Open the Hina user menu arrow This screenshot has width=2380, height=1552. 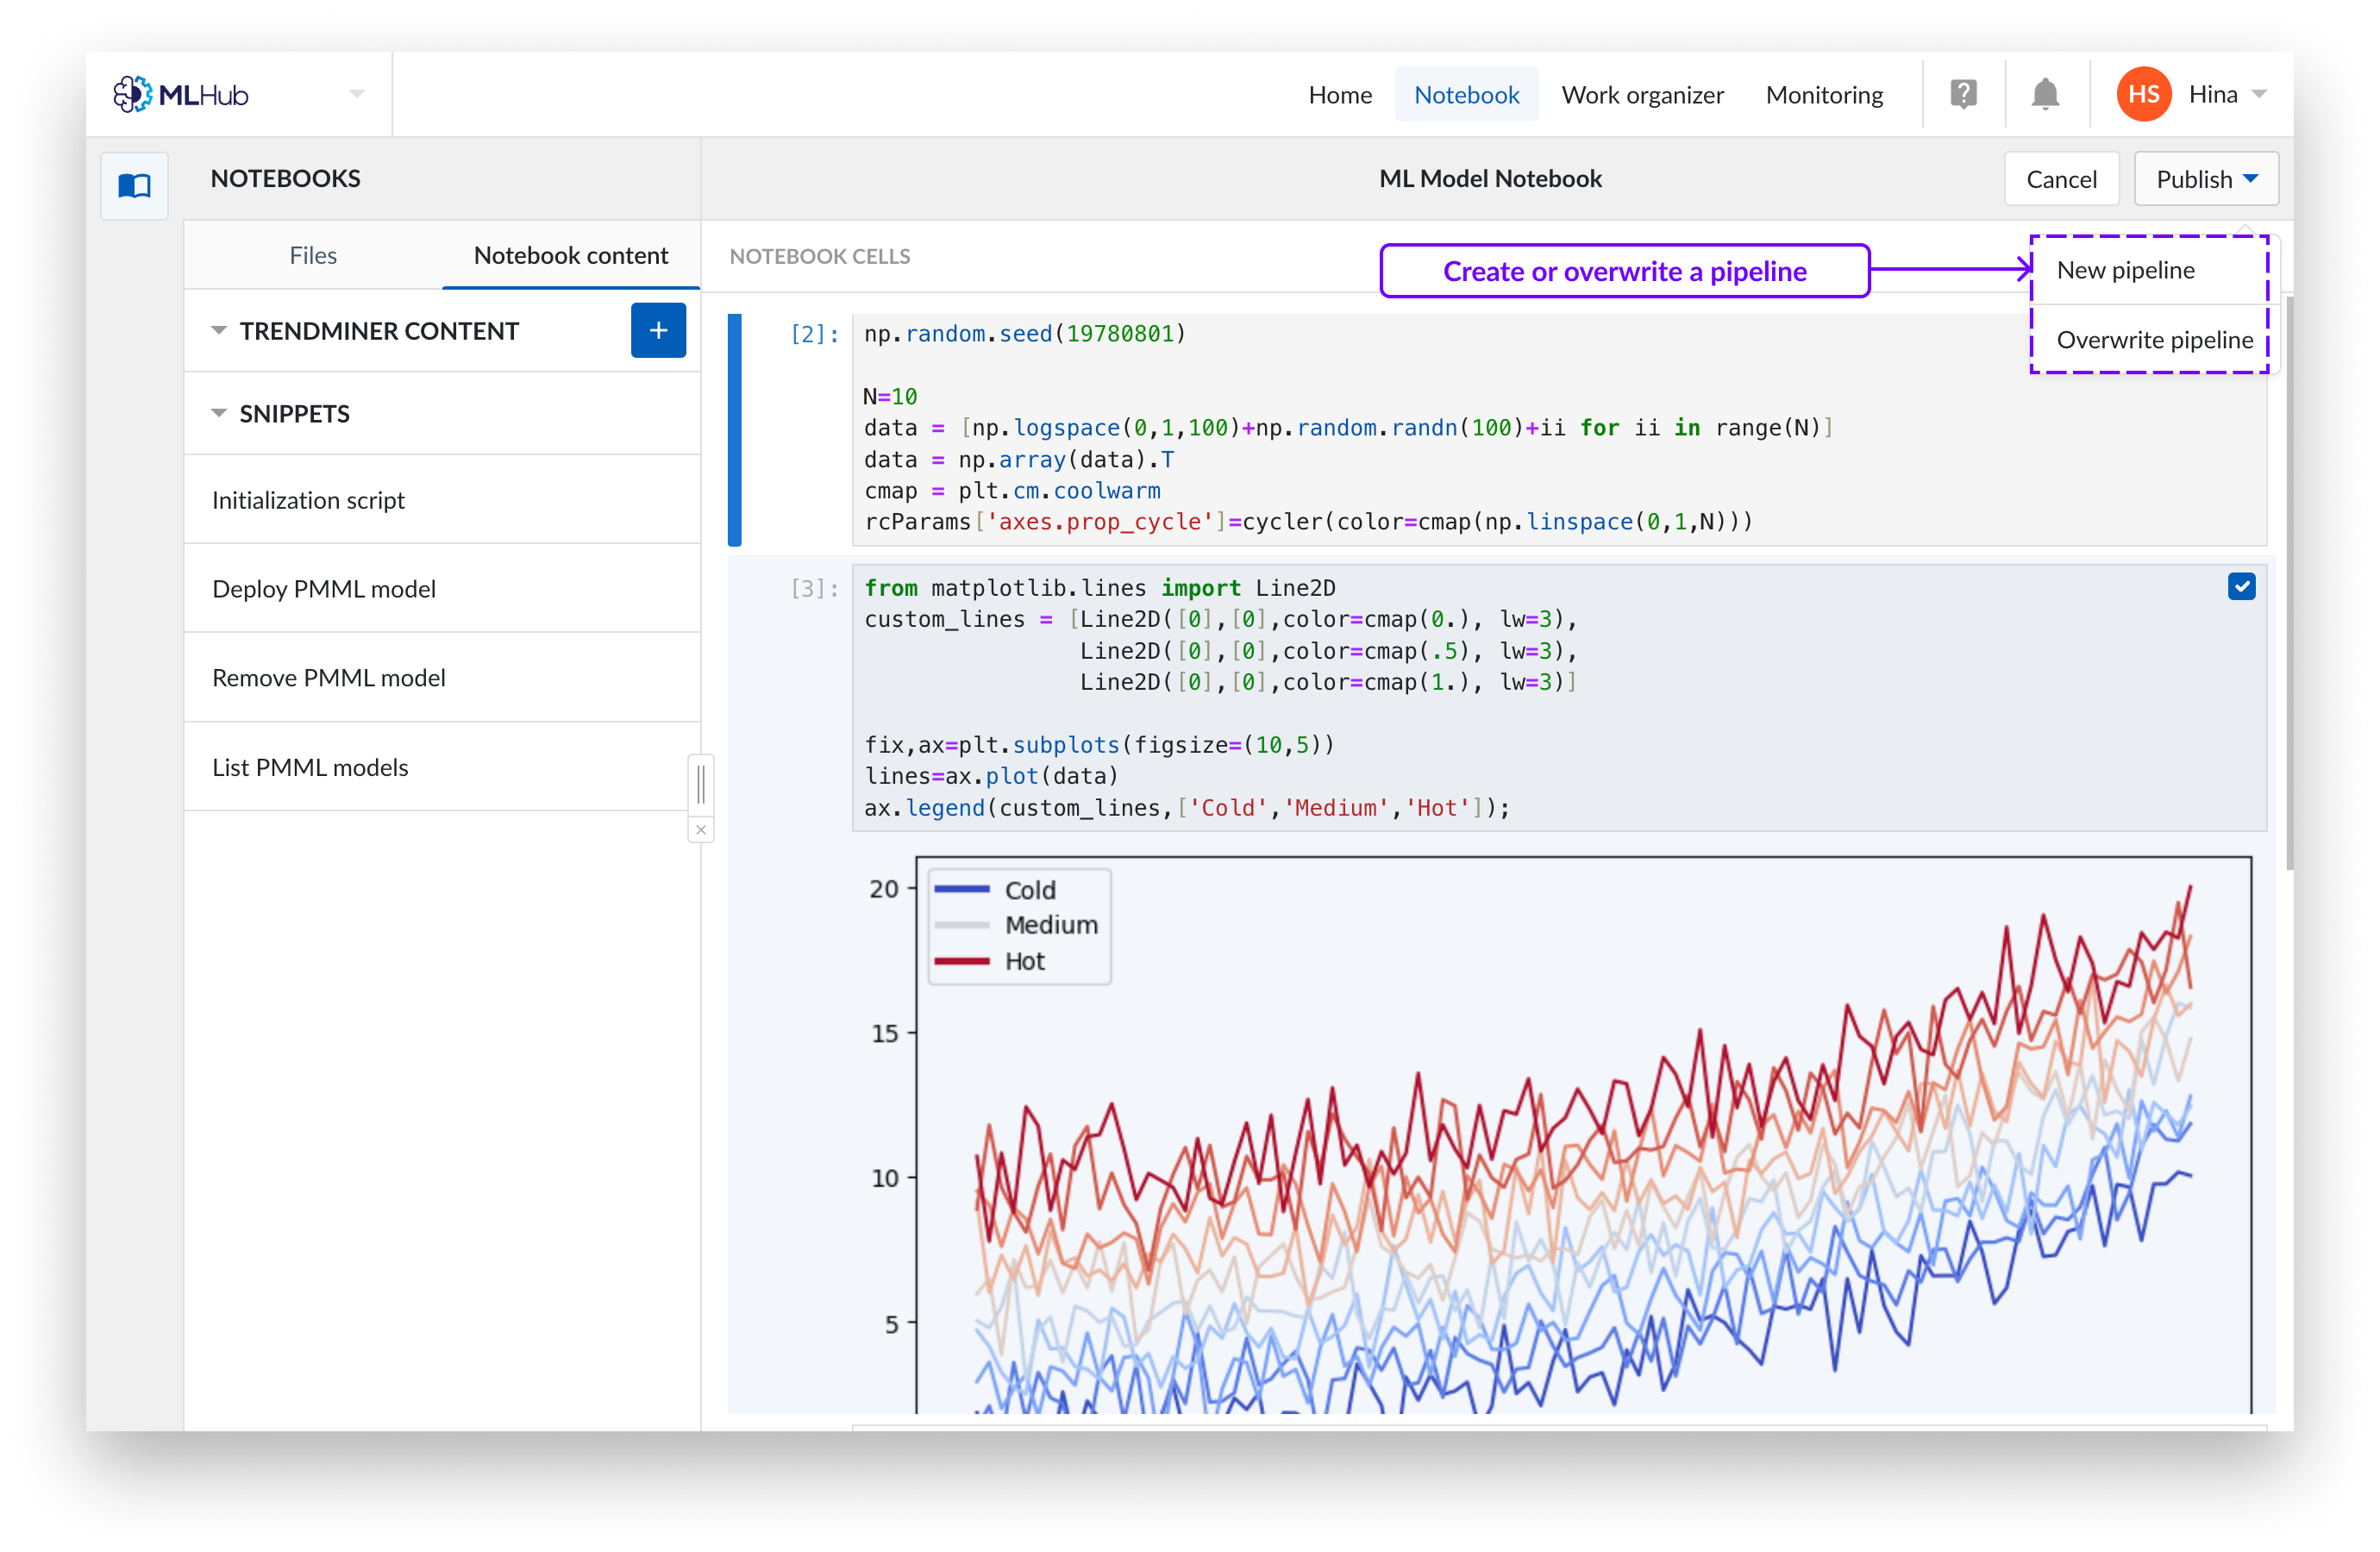pyautogui.click(x=2259, y=95)
